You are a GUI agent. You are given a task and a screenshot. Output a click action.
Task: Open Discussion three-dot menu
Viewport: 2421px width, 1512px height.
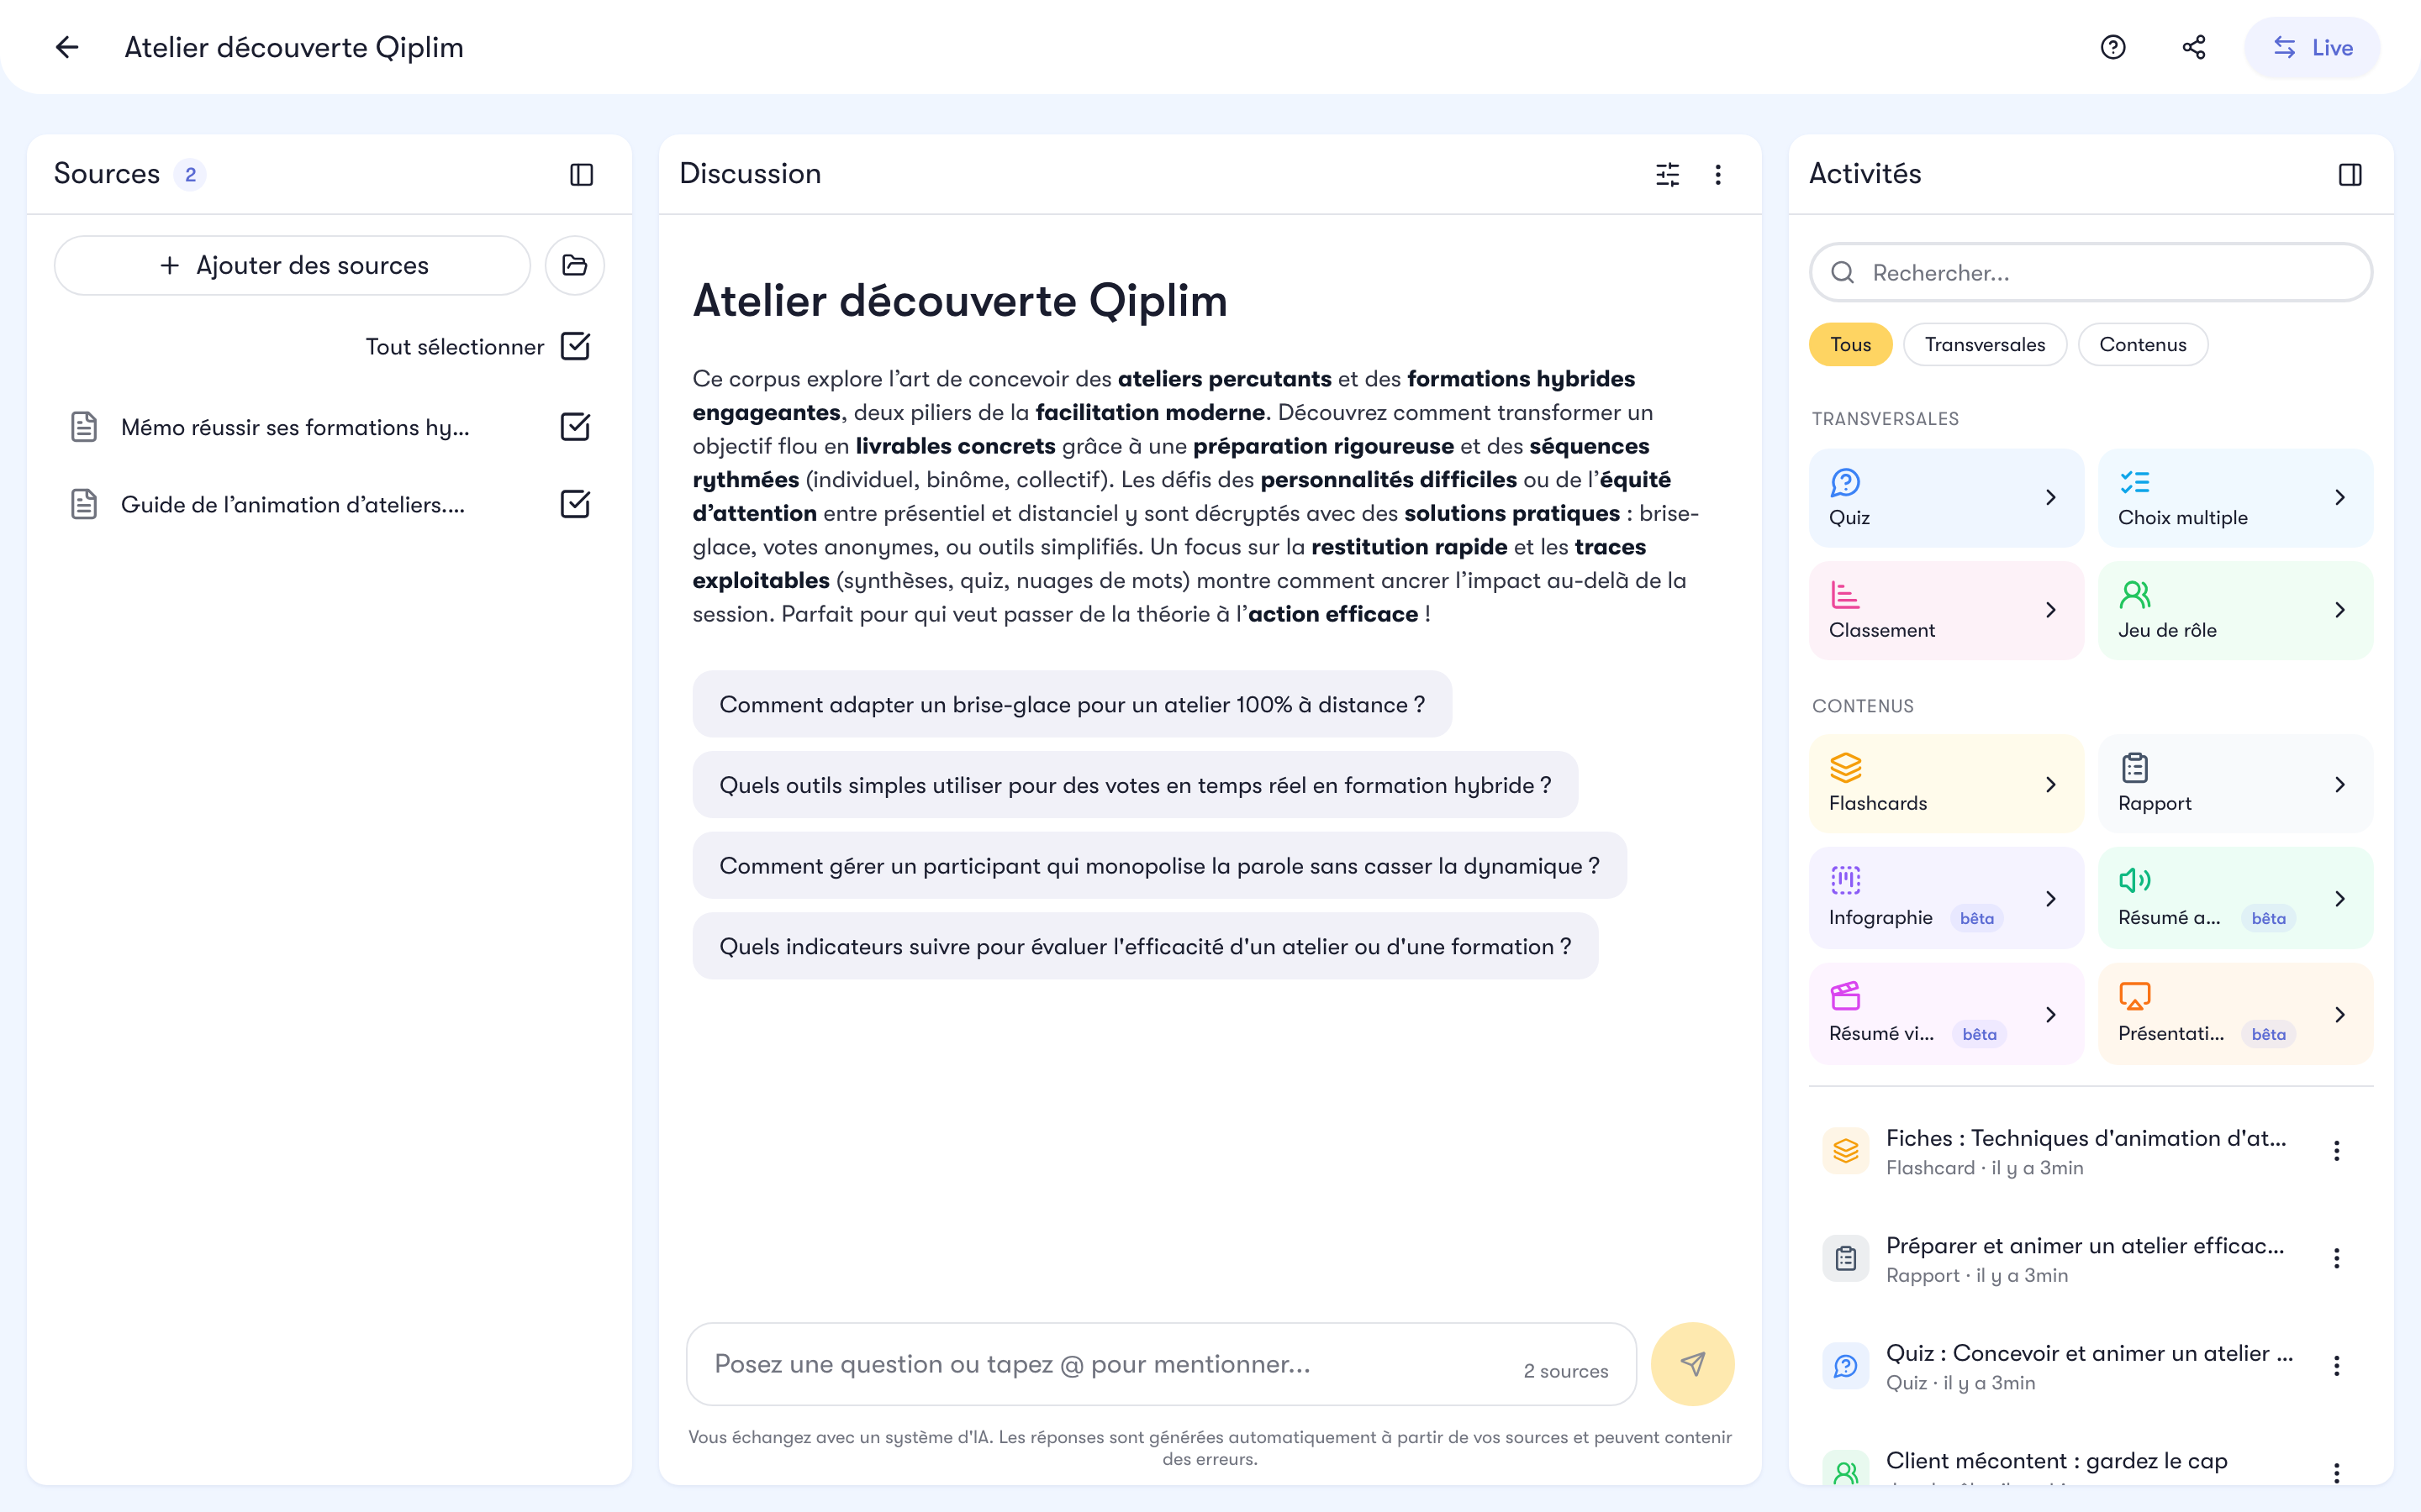pyautogui.click(x=1717, y=175)
